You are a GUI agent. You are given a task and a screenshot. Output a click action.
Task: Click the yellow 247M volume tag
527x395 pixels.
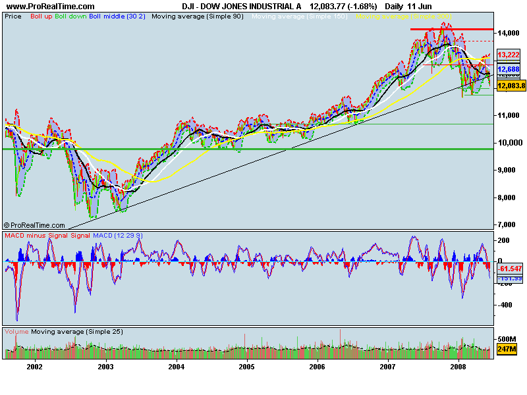click(x=507, y=350)
